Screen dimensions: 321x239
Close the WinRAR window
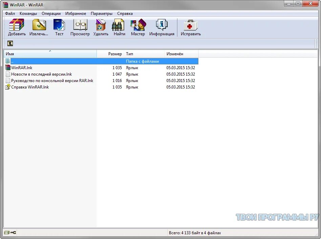[x=311, y=4]
